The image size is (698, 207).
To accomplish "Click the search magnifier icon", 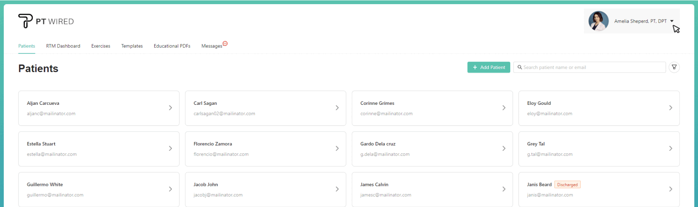I will click(520, 67).
